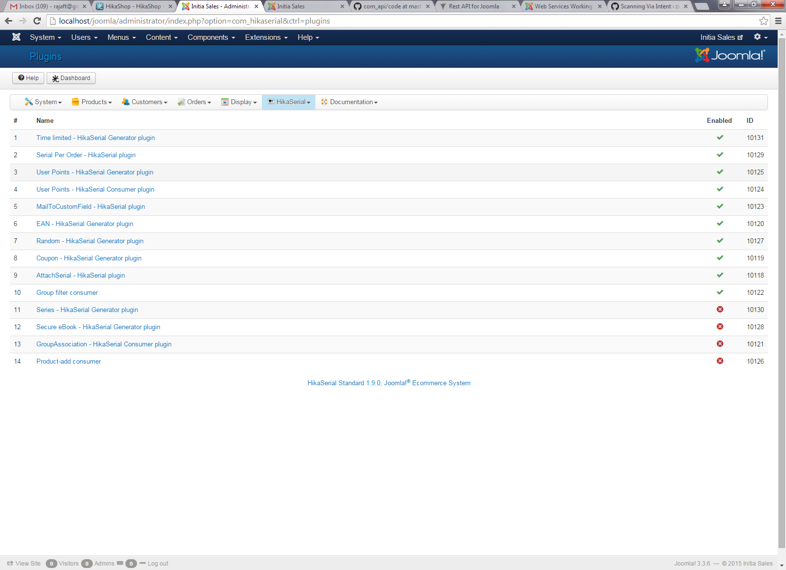Screen dimensions: 786x570
Task: Reload the page with the refresh icon
Action: [37, 21]
